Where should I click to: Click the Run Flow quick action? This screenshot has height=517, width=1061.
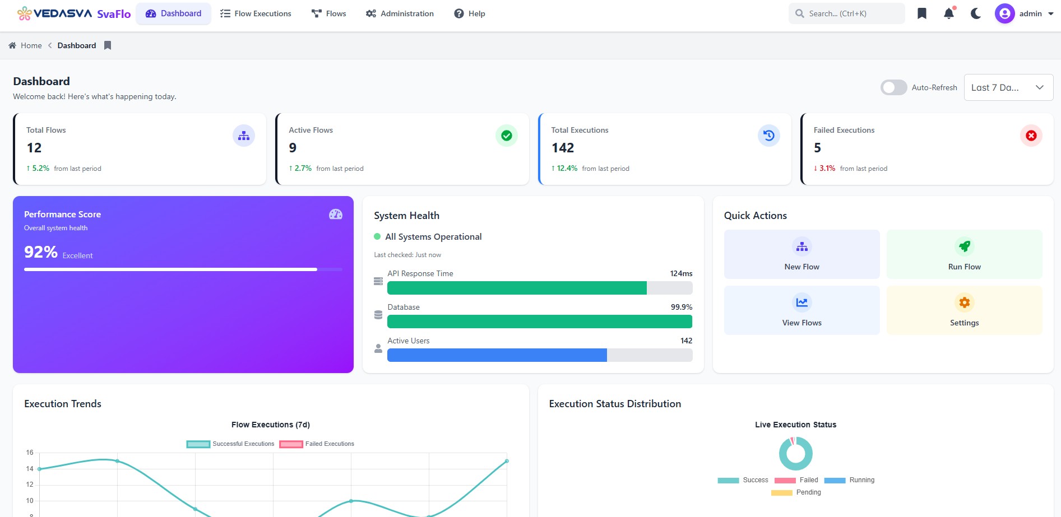pyautogui.click(x=965, y=254)
